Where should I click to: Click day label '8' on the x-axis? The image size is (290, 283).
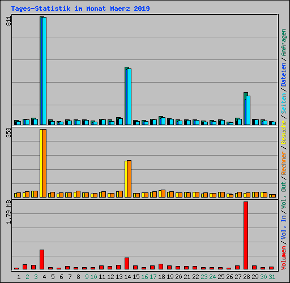point(78,277)
